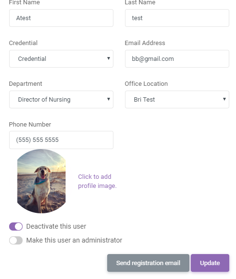Click the Email Address label
This screenshot has width=236, height=279.
tap(145, 43)
